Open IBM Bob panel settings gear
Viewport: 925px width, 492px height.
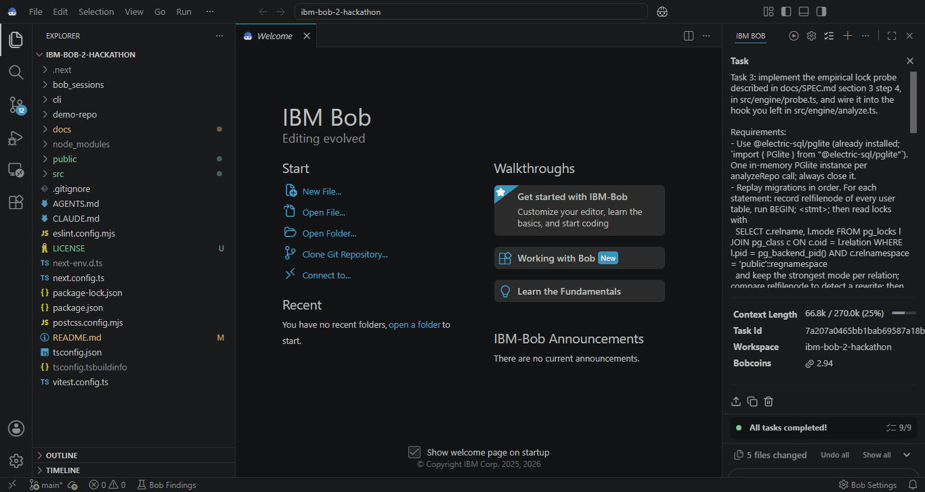pos(811,36)
